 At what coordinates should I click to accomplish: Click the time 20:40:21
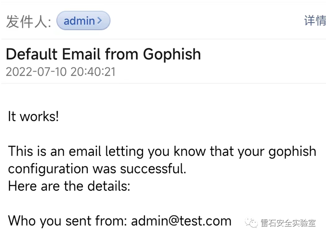point(93,72)
